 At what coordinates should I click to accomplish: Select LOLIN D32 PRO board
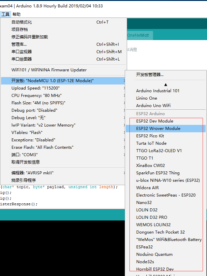[166, 217]
